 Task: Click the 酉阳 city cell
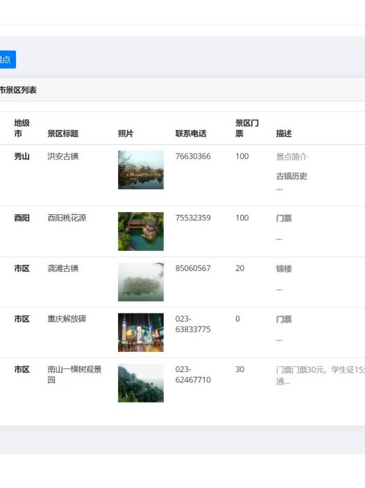click(x=22, y=218)
